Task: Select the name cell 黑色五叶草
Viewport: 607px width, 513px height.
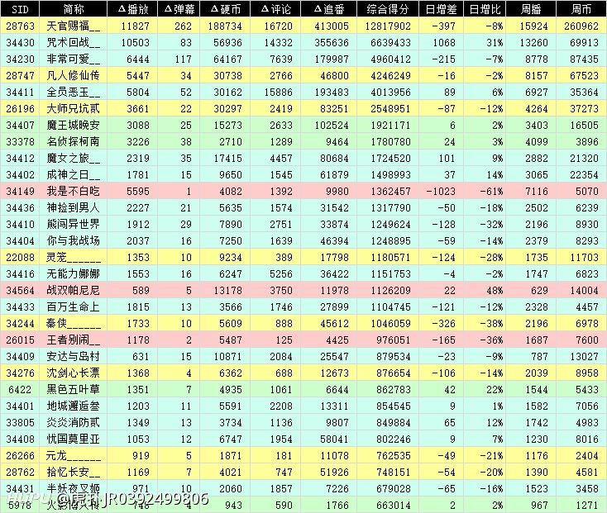Action: click(73, 390)
